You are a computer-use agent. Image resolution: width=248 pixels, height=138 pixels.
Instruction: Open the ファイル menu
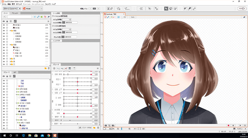pos(4,4)
